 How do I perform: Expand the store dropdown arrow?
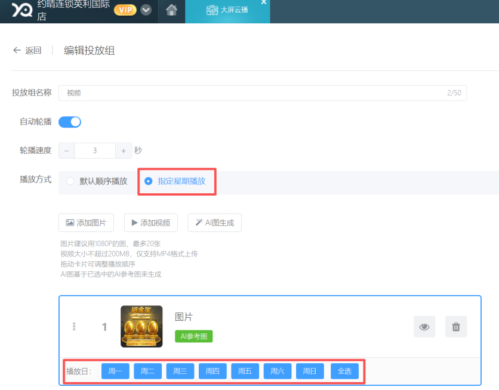(x=146, y=10)
